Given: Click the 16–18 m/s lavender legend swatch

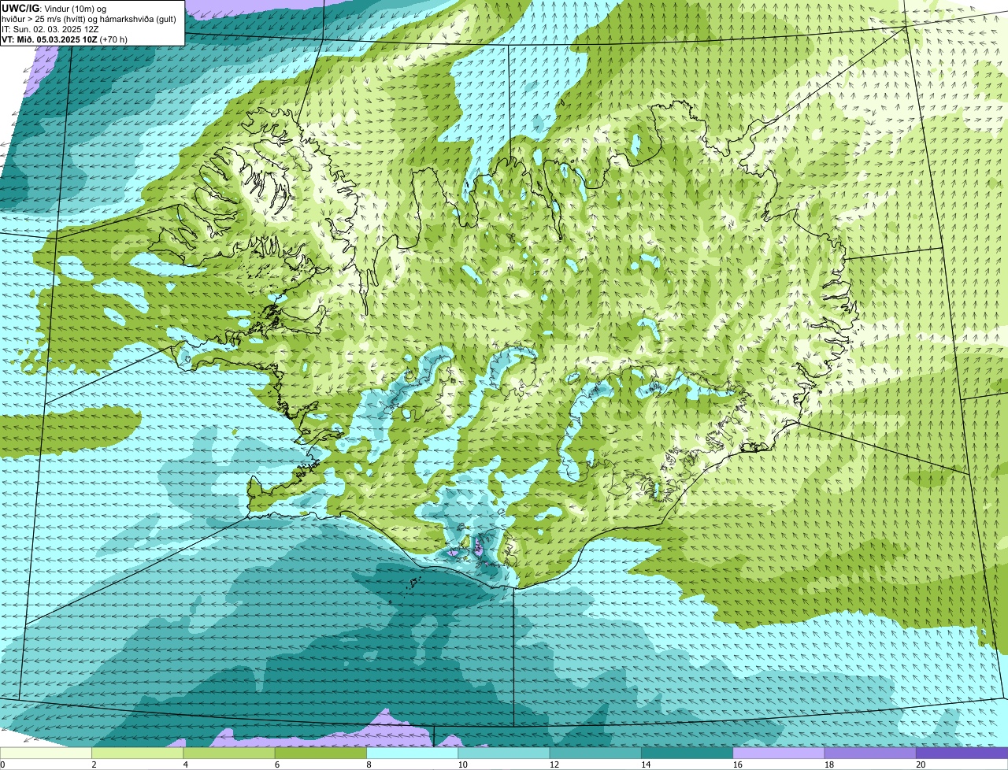Looking at the screenshot, I should 779,753.
